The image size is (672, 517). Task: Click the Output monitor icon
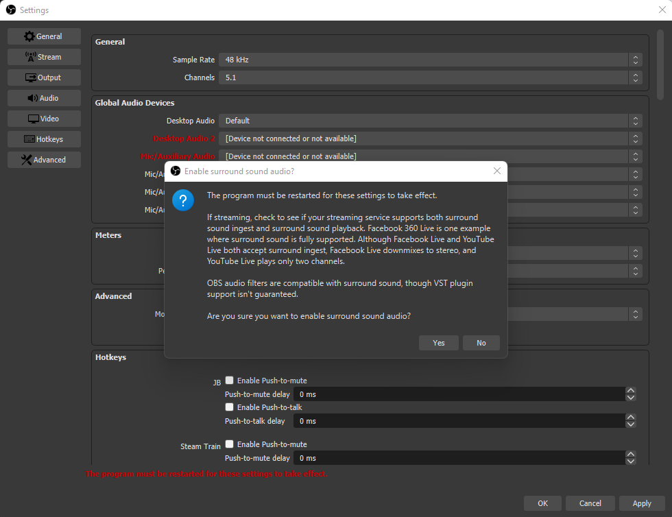click(31, 77)
